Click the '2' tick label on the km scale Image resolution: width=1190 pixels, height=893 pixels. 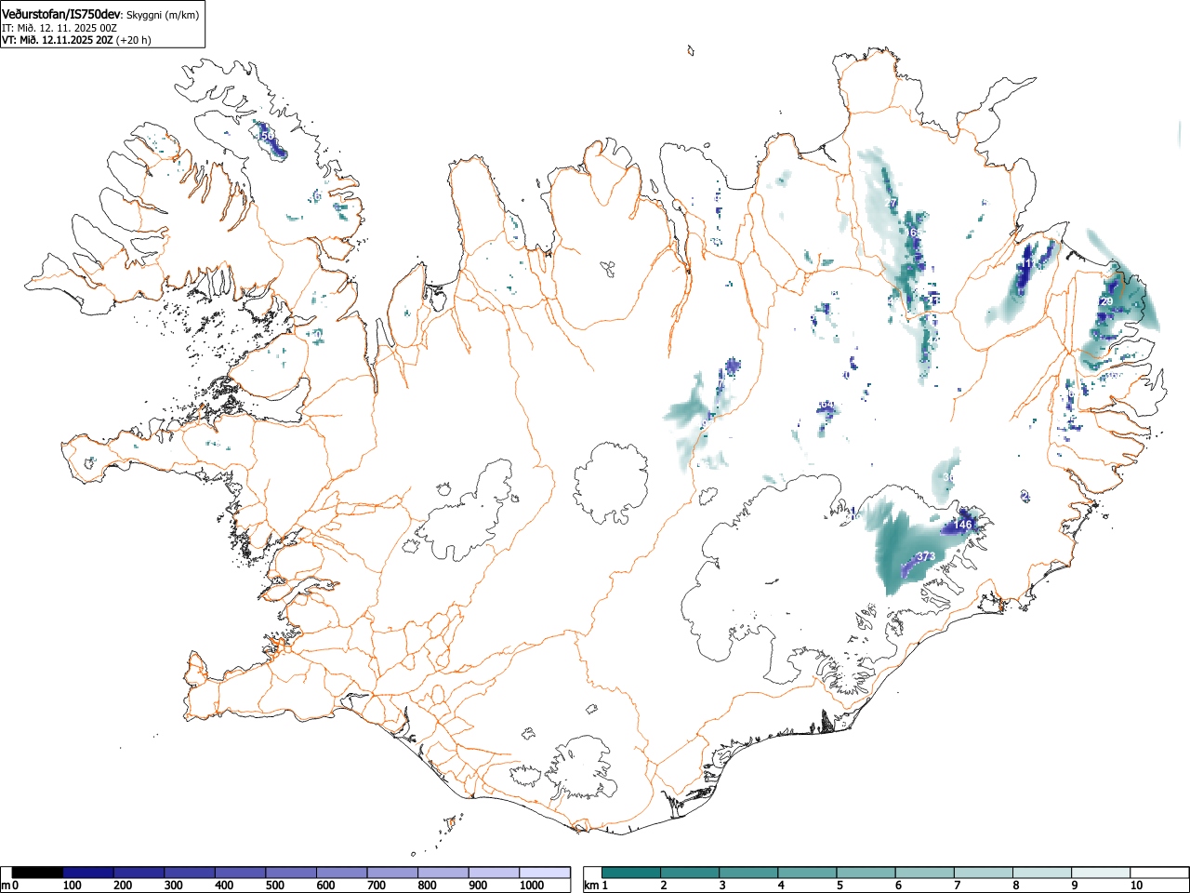[664, 886]
